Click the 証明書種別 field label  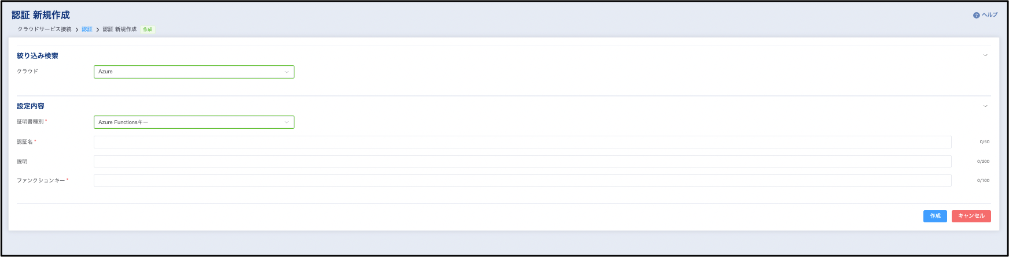coord(30,122)
